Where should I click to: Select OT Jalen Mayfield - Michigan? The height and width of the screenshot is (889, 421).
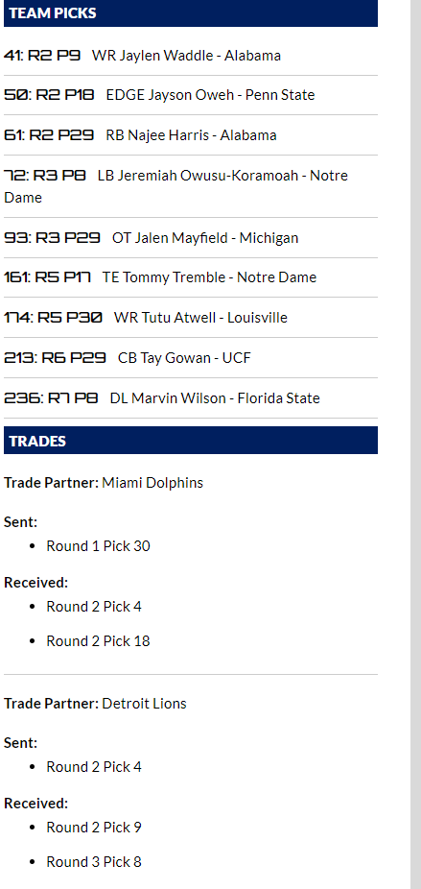[205, 237]
